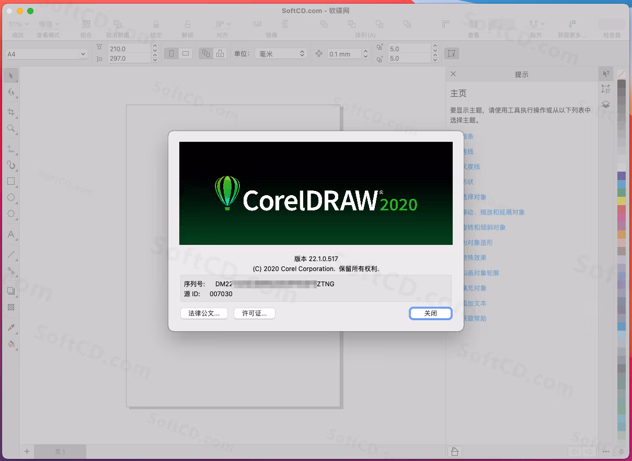The height and width of the screenshot is (461, 632).
Task: Select the Drop Shadow tool
Action: tap(11, 291)
